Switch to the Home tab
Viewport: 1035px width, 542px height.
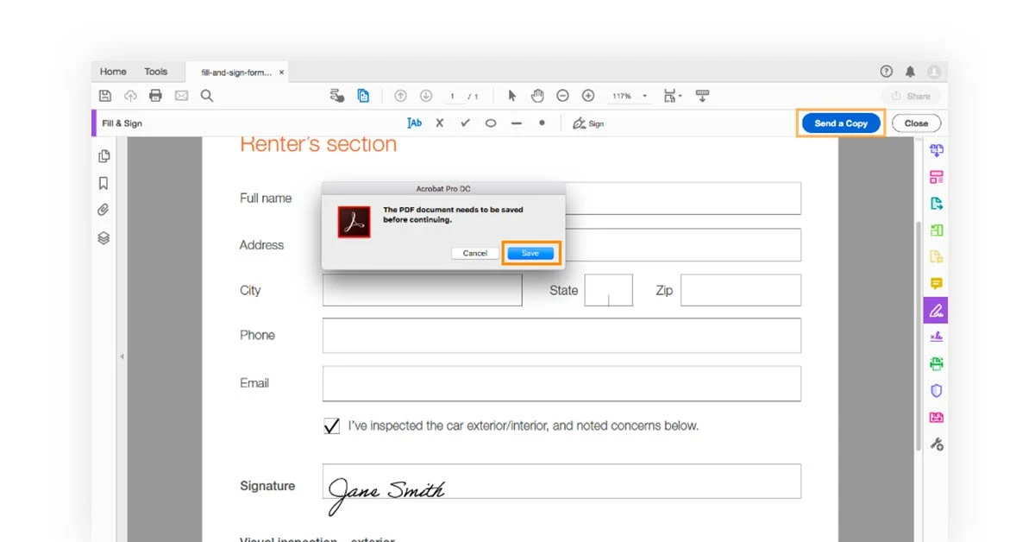[x=112, y=72]
